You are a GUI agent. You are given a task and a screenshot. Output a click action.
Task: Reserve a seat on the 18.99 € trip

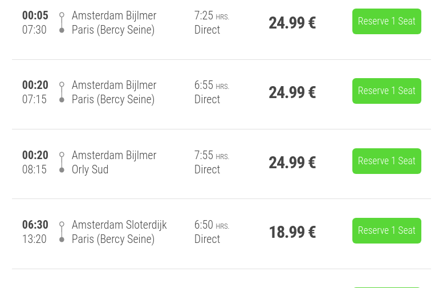pyautogui.click(x=387, y=231)
